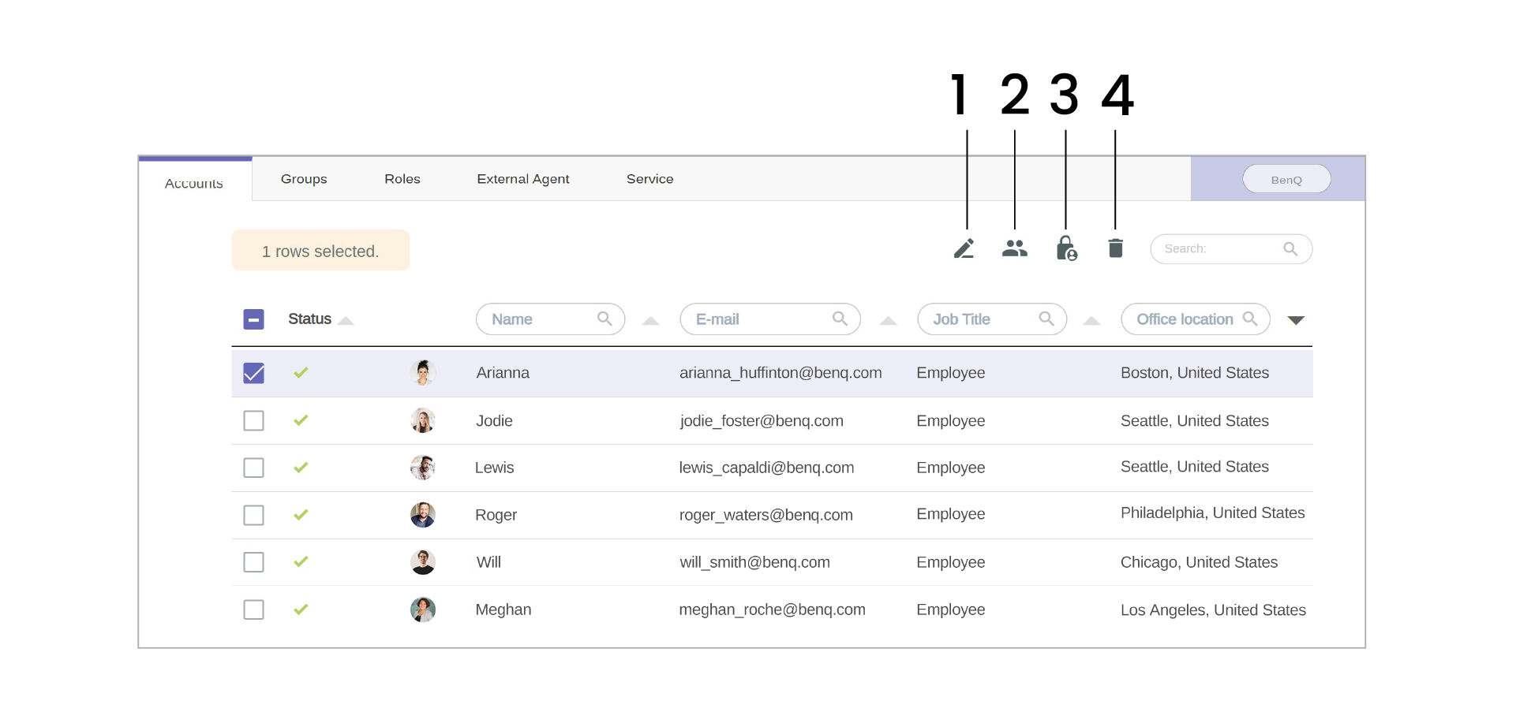Click Roger's profile avatar
The height and width of the screenshot is (727, 1516).
tap(423, 515)
